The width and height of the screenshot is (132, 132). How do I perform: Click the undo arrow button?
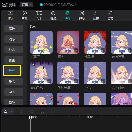pyautogui.click(x=21, y=111)
